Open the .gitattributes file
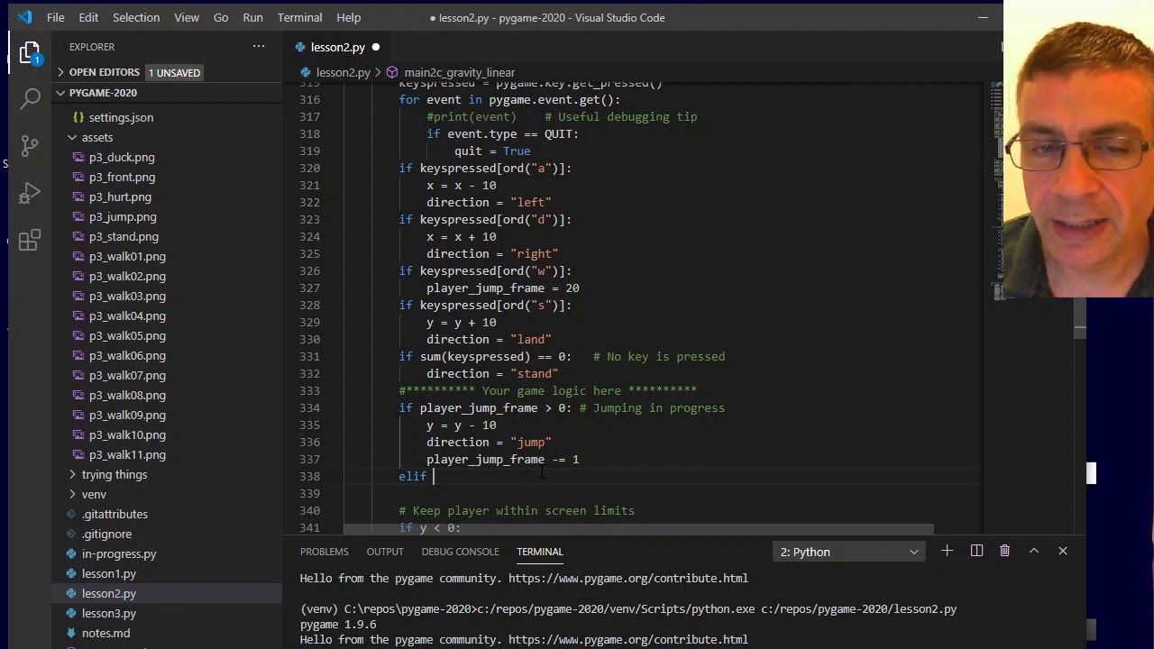This screenshot has width=1154, height=649. 114,515
